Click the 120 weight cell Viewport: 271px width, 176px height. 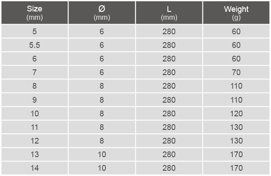[x=236, y=113]
